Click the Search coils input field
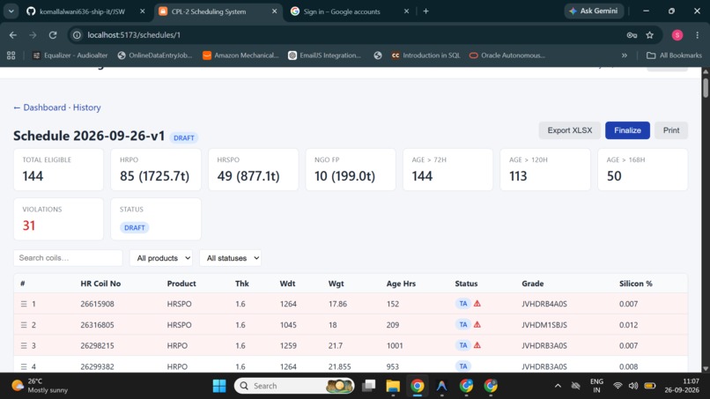710x399 pixels. [68, 258]
